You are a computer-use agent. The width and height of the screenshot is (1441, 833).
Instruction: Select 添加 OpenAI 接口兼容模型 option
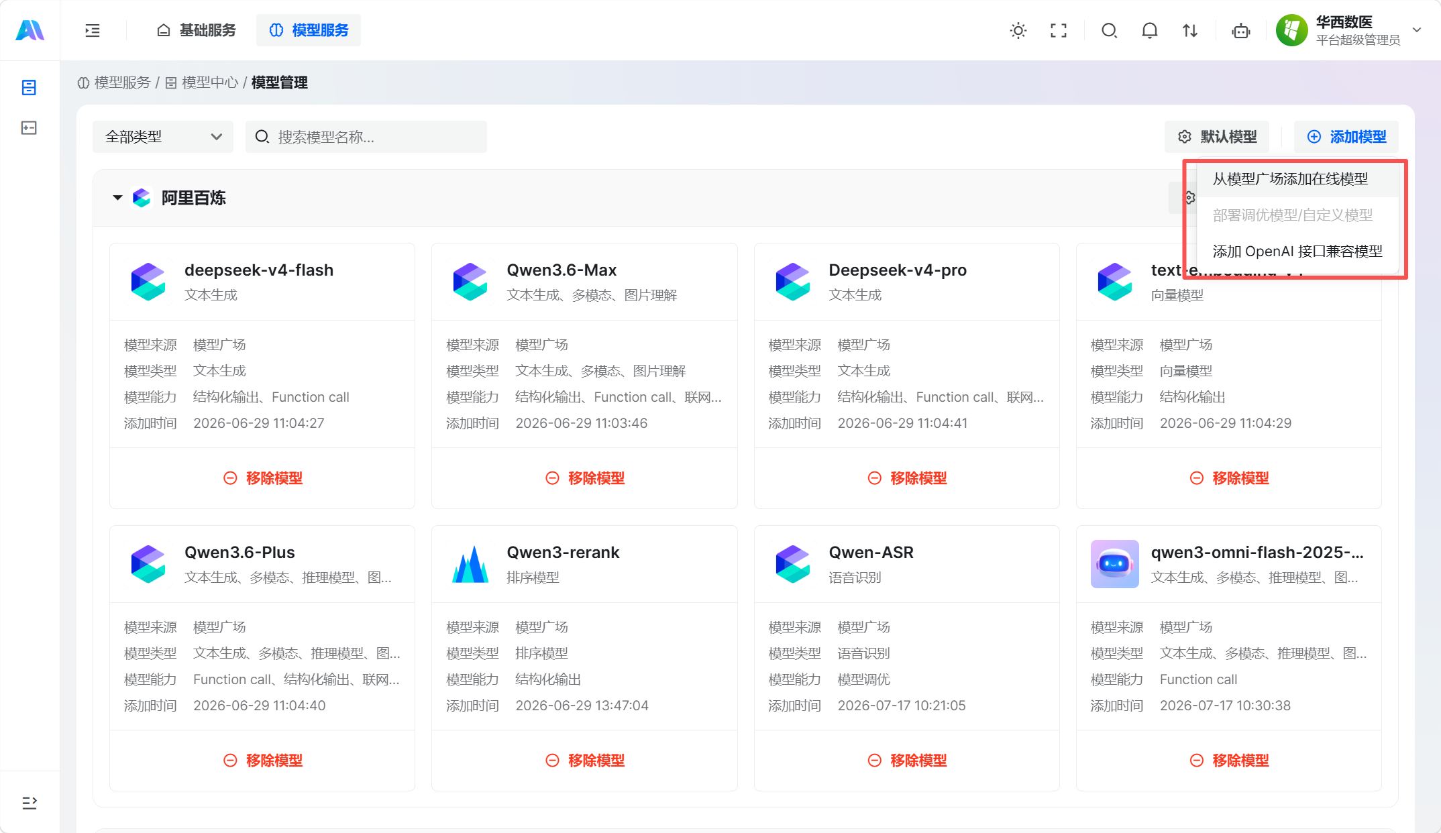tap(1297, 252)
